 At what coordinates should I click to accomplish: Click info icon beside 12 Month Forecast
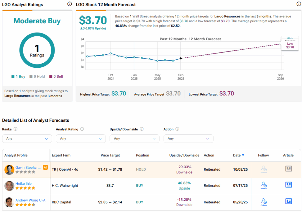(x=298, y=4)
